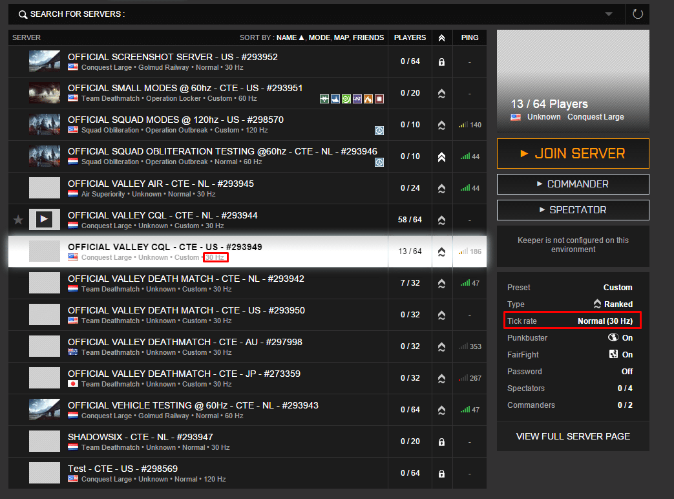Click the lock icon on the Official Screenshot Server row

[441, 62]
